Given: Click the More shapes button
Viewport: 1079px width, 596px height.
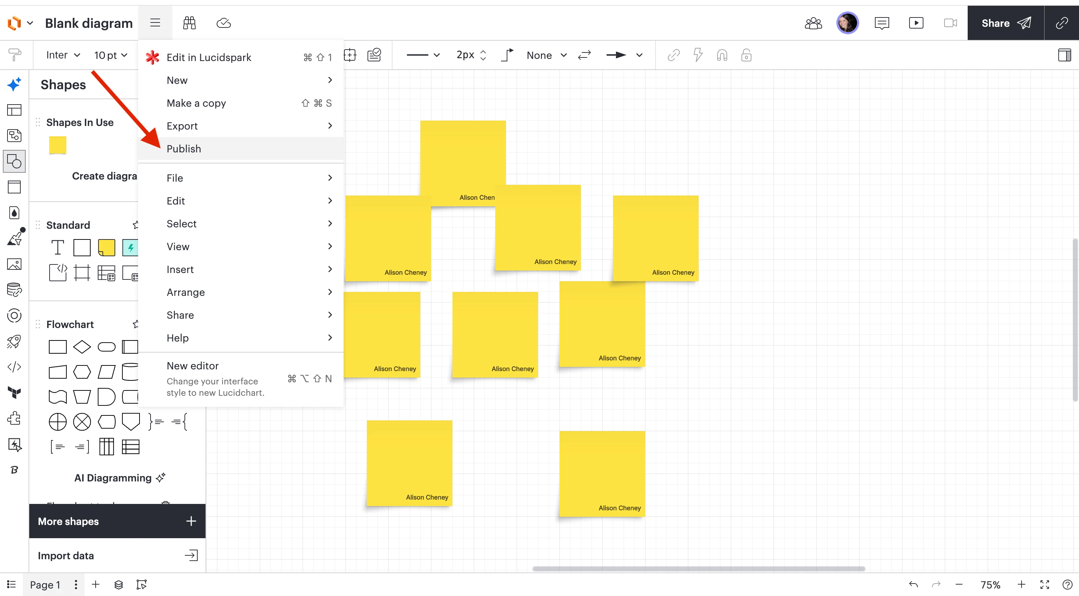Looking at the screenshot, I should coord(117,521).
